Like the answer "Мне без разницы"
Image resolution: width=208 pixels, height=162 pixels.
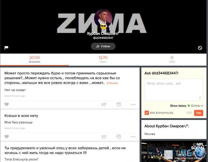pyautogui.click(x=6, y=137)
